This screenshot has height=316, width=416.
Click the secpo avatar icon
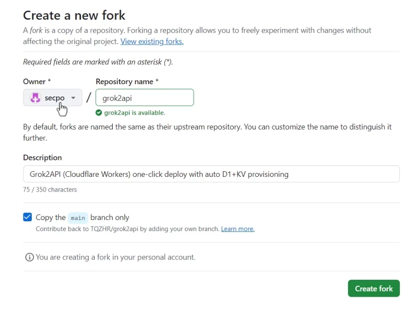pos(35,97)
